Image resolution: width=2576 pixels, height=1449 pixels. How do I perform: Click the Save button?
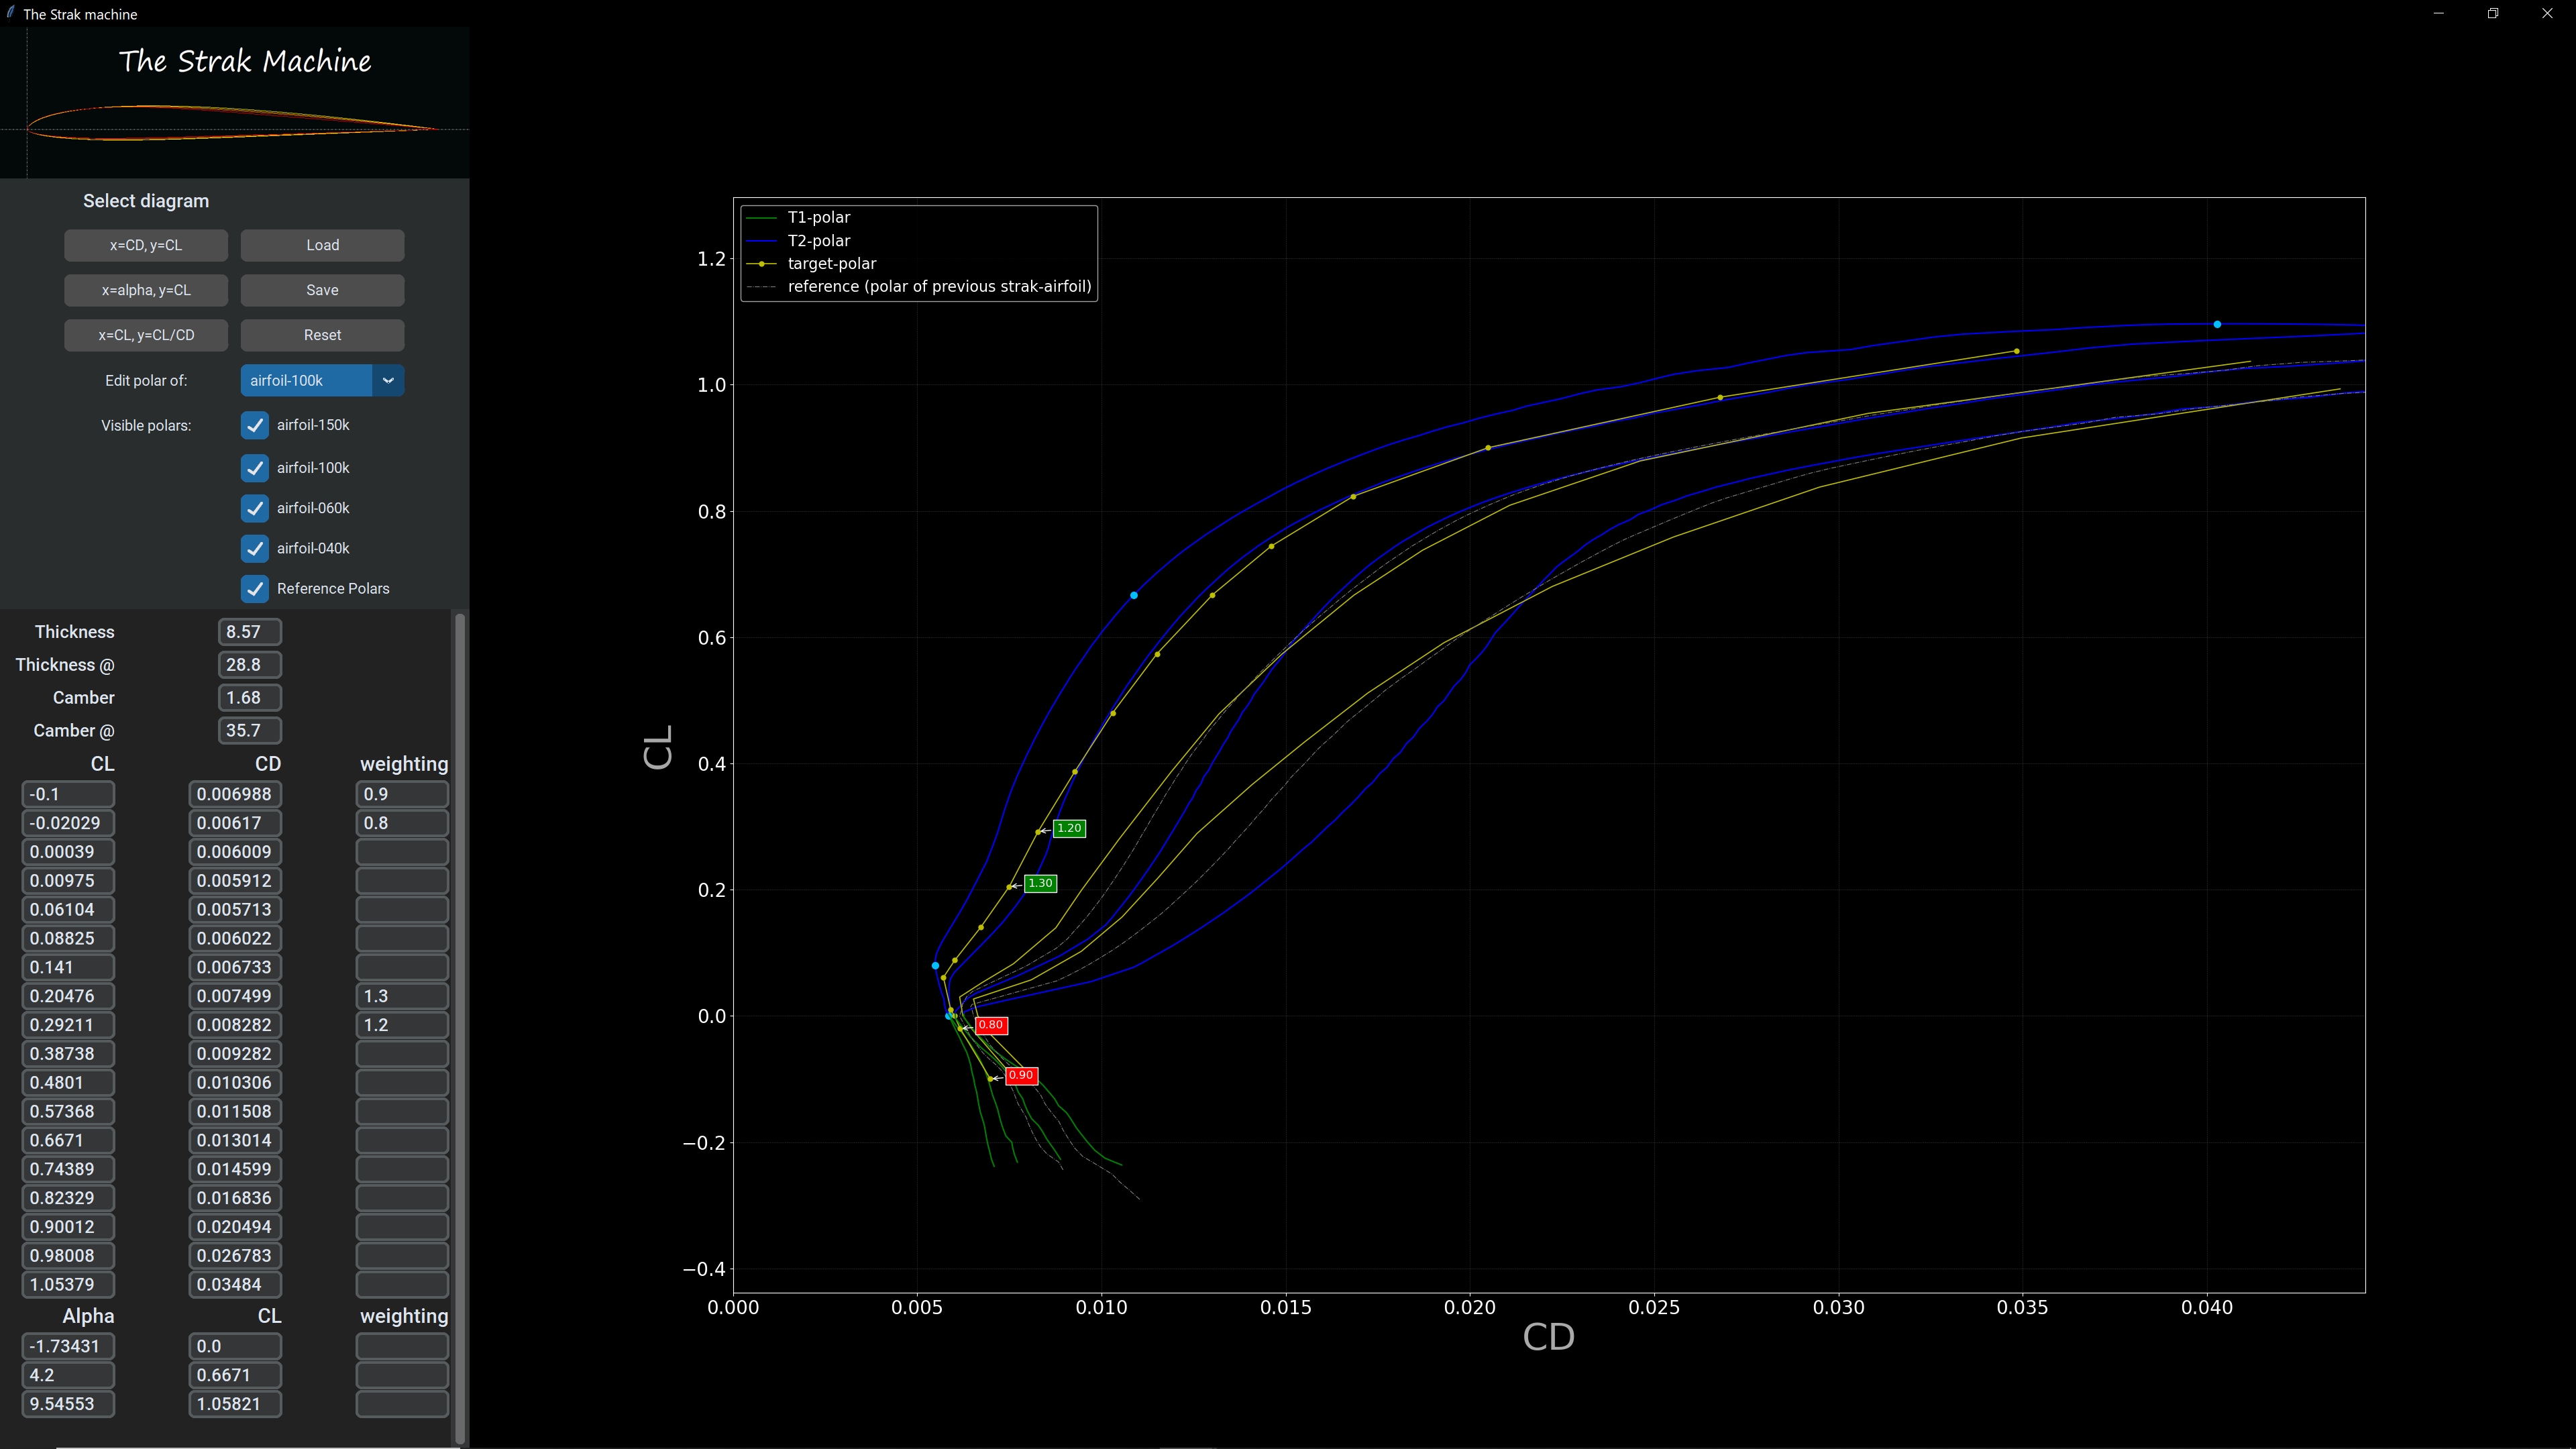322,290
